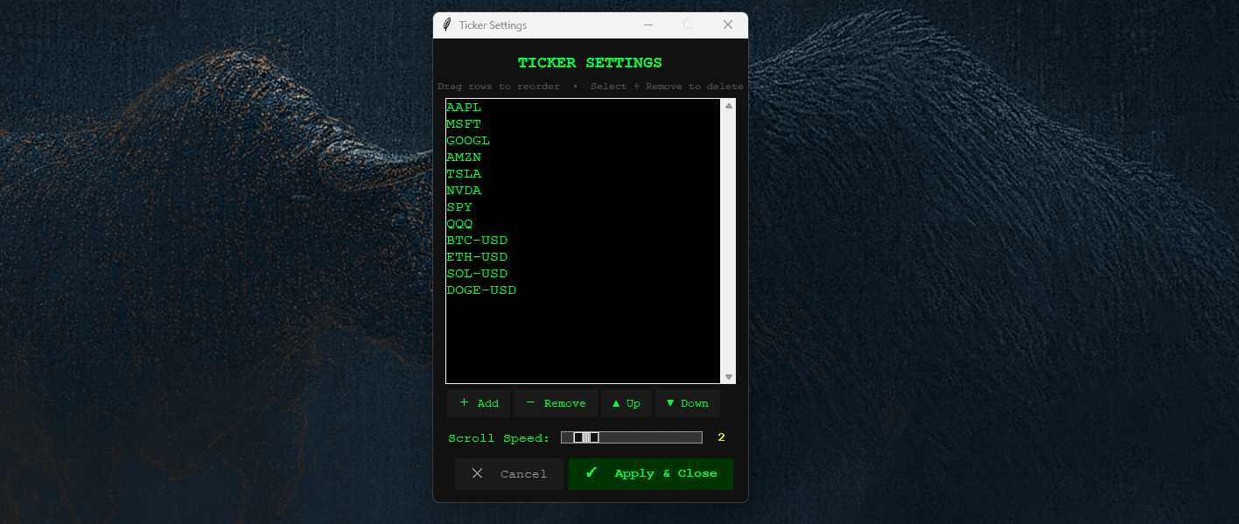Image resolution: width=1239 pixels, height=524 pixels.
Task: Click the down-arrow icon on the Down button
Action: [671, 402]
